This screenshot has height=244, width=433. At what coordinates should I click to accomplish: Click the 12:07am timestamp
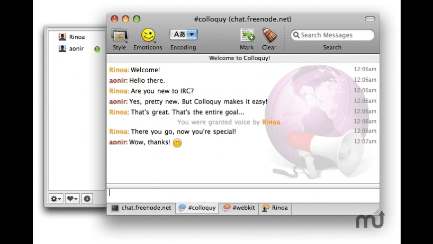[365, 141]
